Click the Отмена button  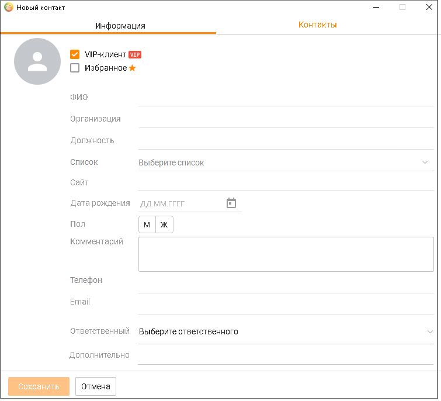click(96, 386)
